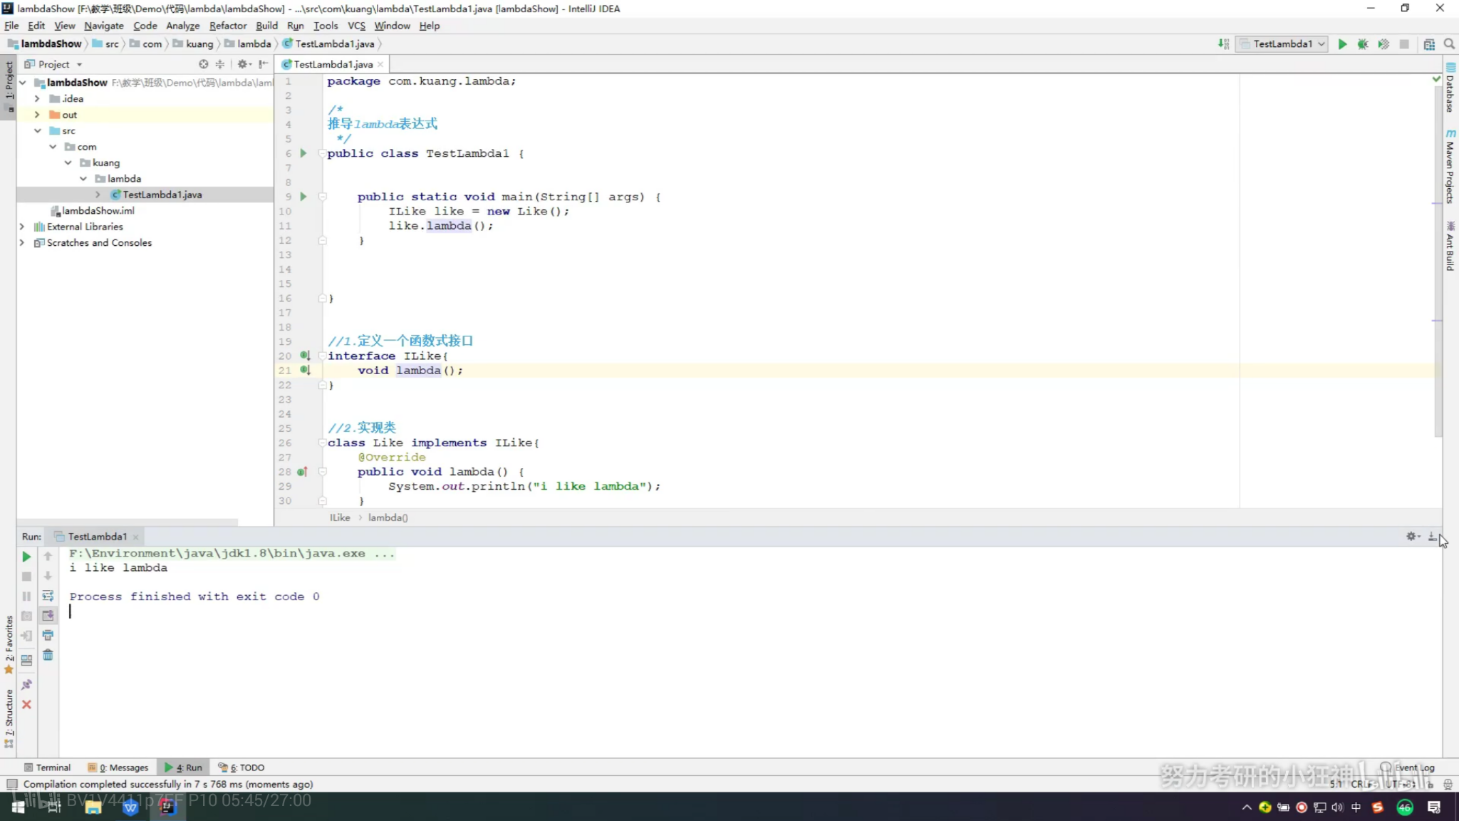Open the Event Log
Image resolution: width=1459 pixels, height=821 pixels.
(x=1408, y=768)
